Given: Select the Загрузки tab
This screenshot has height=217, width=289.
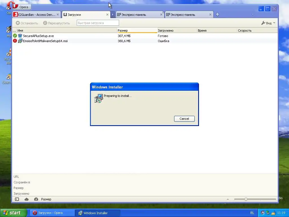Looking at the screenshot, I should click(86, 15).
